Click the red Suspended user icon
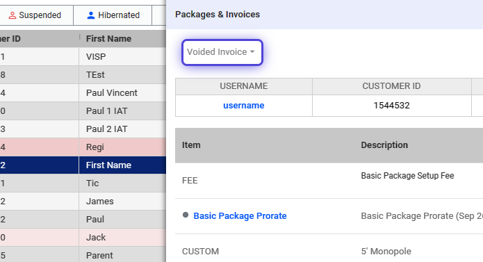Viewport: 483px width, 262px height. (x=13, y=15)
